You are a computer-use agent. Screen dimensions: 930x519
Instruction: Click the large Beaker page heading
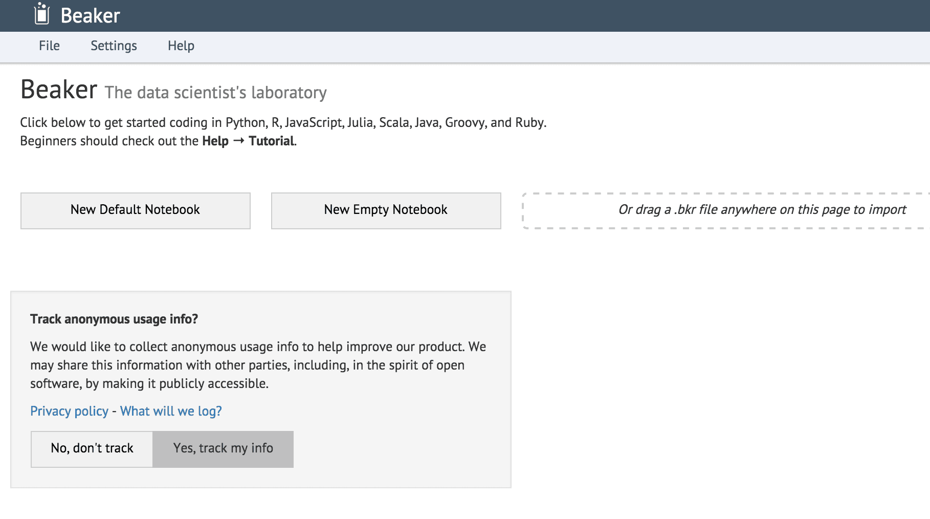click(x=59, y=90)
